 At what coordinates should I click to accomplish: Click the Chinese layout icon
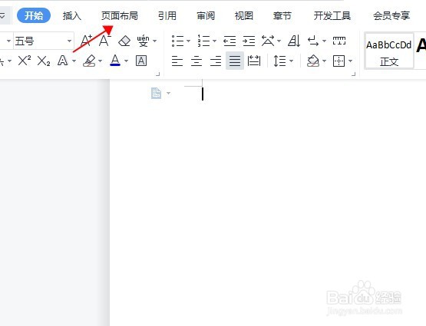(268, 41)
